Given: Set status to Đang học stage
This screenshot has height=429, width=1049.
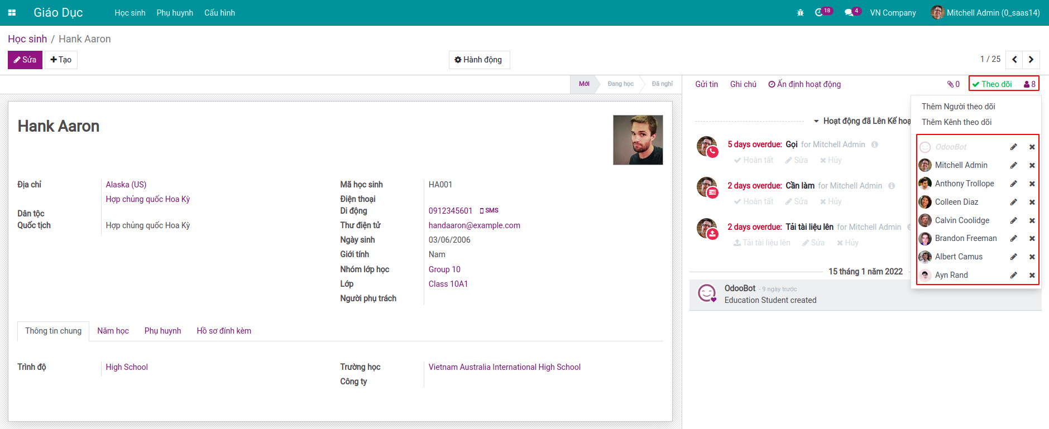Looking at the screenshot, I should pos(620,84).
